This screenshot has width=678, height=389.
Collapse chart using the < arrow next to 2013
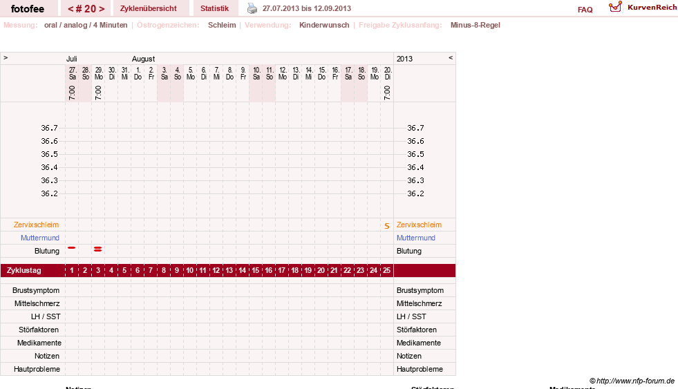pos(451,57)
